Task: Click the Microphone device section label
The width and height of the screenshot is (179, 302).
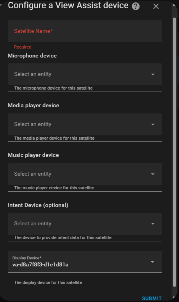Action: tap(32, 56)
